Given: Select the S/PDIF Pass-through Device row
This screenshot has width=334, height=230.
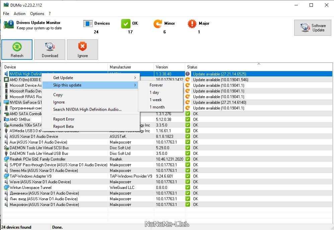Looking at the screenshot, I should (x=167, y=165).
